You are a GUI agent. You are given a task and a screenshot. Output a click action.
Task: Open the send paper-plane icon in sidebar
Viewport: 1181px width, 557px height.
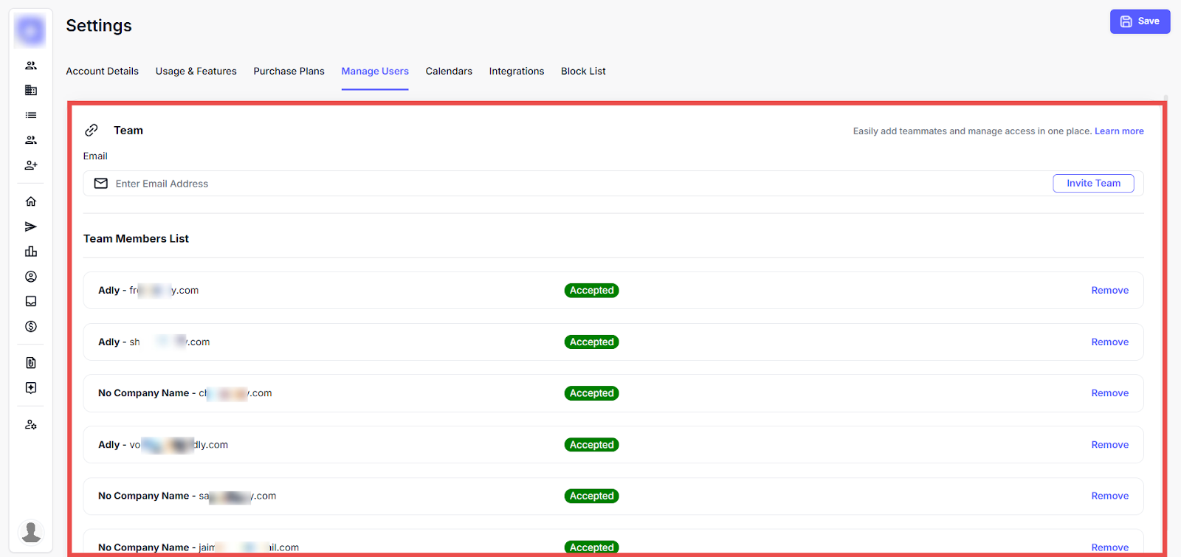click(31, 226)
